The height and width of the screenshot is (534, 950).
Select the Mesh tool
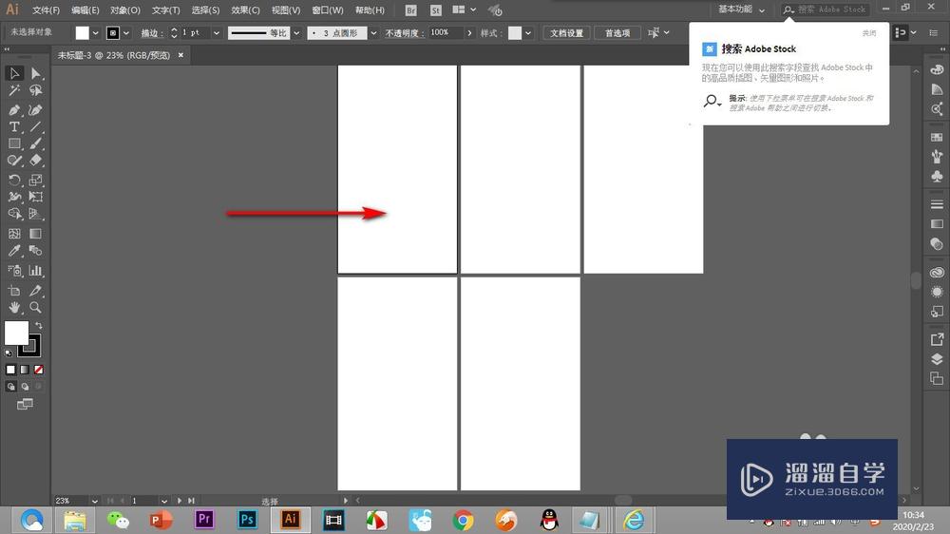point(14,234)
